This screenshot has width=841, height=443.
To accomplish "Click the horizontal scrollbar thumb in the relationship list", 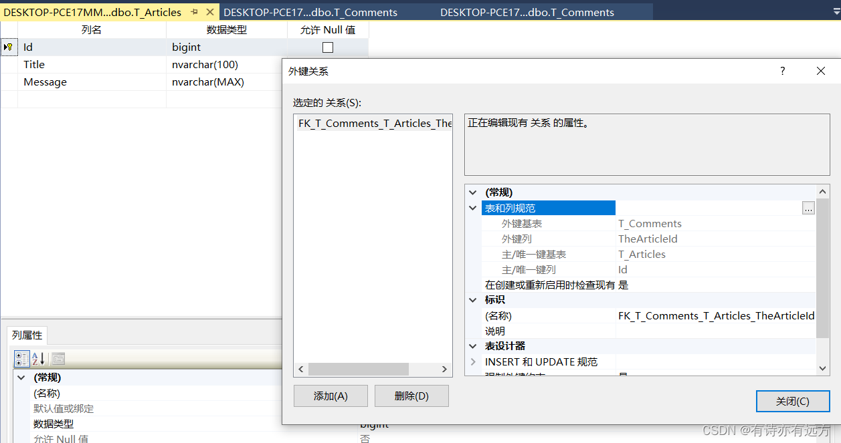I will tap(359, 370).
